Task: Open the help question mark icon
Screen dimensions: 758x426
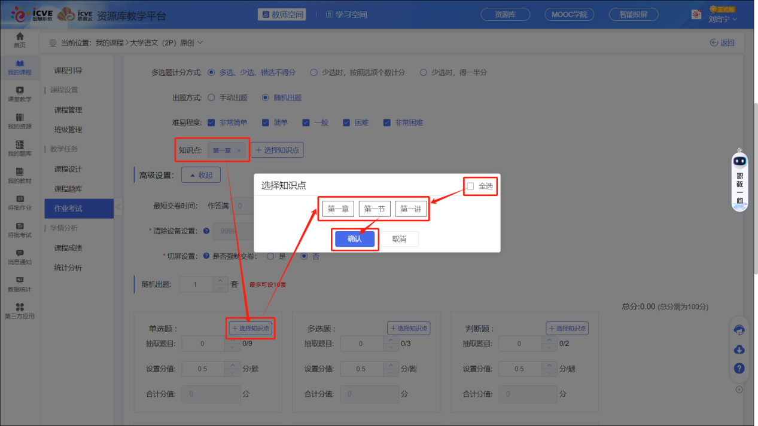Action: pyautogui.click(x=739, y=368)
